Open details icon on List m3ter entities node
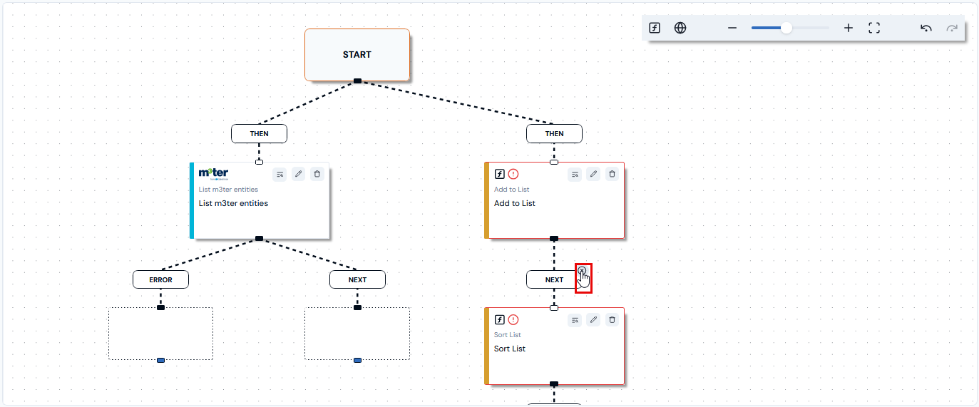 coord(280,174)
